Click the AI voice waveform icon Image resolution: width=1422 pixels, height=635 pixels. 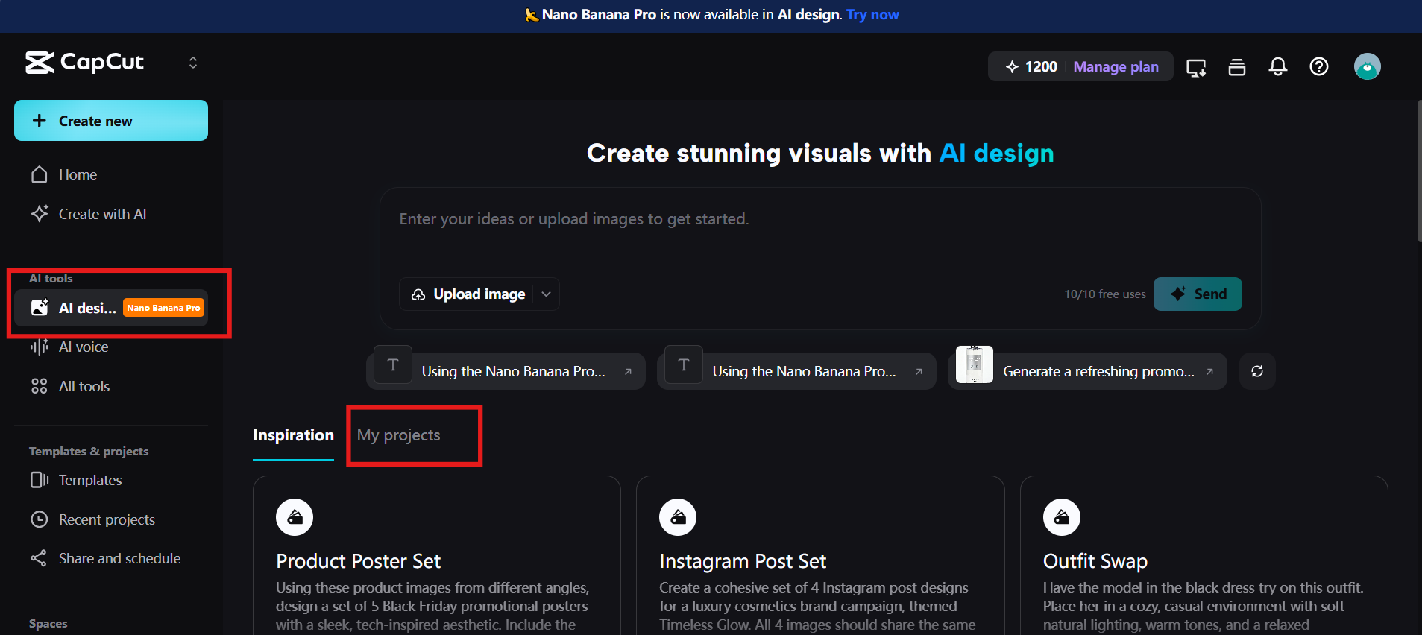point(40,347)
